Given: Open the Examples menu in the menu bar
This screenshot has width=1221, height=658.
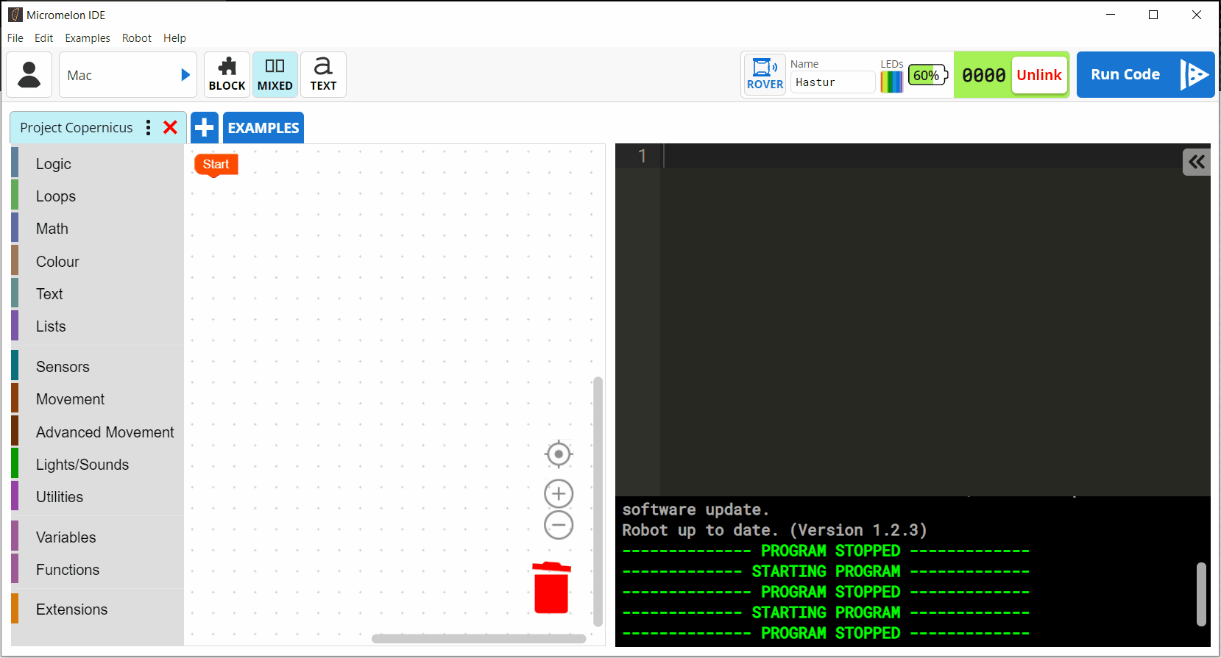Looking at the screenshot, I should tap(88, 38).
